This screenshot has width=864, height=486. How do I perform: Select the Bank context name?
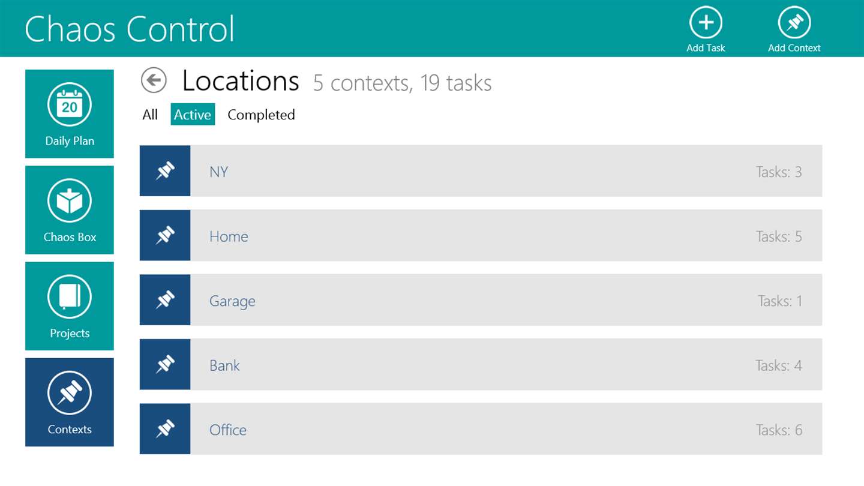point(224,365)
